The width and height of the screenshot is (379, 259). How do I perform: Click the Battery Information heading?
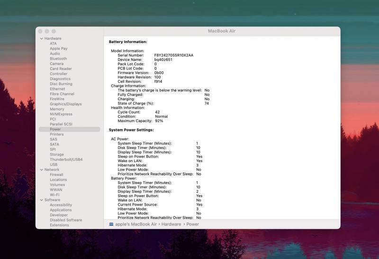pyautogui.click(x=128, y=42)
